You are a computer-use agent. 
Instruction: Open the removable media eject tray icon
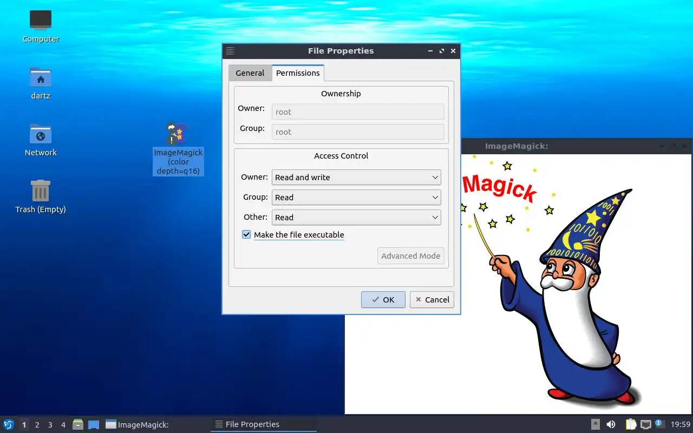coord(596,424)
